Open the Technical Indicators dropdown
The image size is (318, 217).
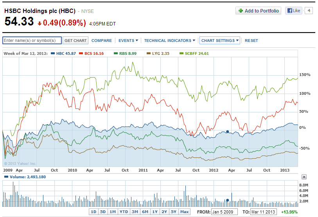coord(169,40)
